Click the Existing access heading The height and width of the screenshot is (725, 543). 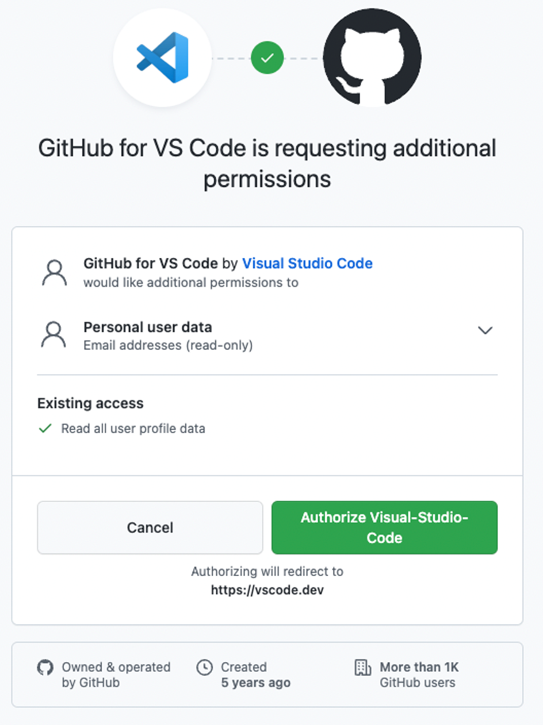[x=90, y=403]
